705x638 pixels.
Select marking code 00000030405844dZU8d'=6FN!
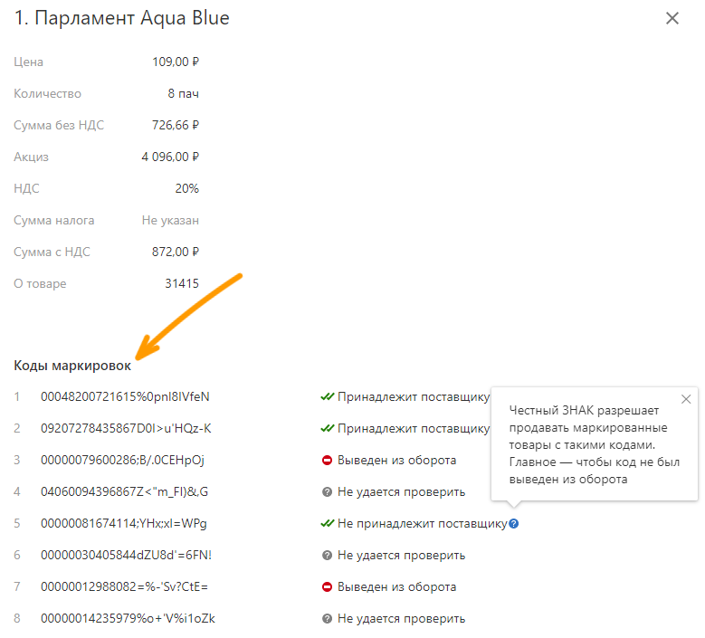coord(126,556)
